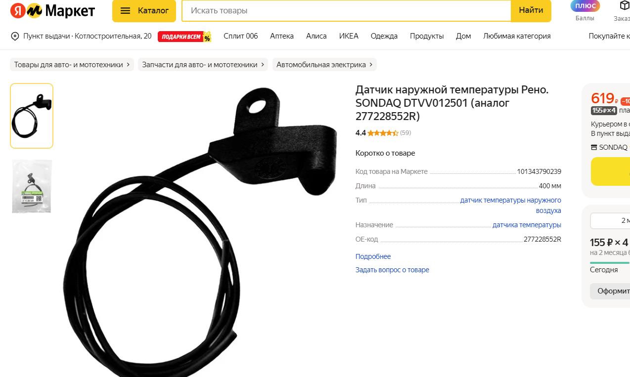Click the Yandex Market logo
This screenshot has width=630, height=377.
[52, 11]
